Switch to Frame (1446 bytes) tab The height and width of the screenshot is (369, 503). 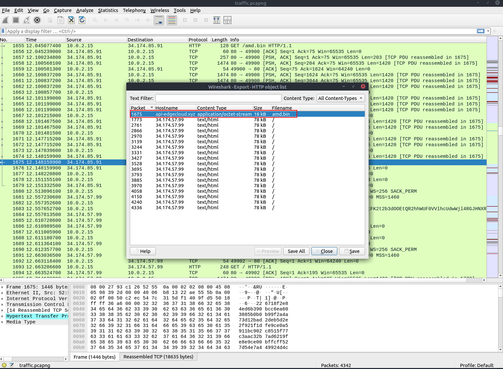pos(94,357)
